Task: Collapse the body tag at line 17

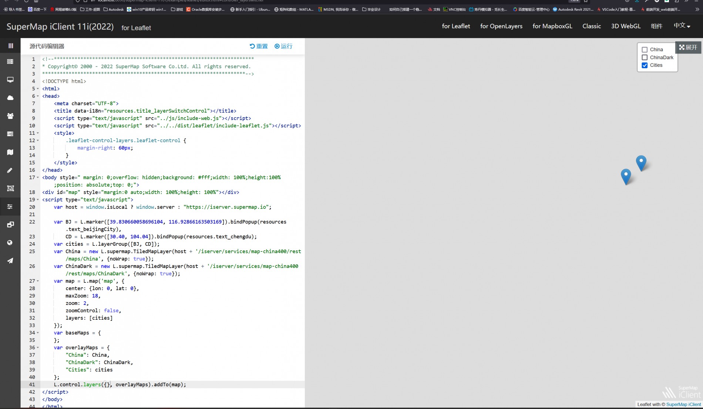Action: (38, 178)
